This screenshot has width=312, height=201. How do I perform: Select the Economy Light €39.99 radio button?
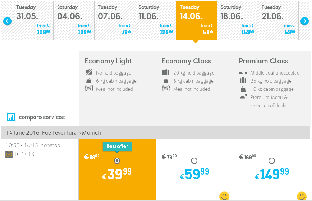117,161
